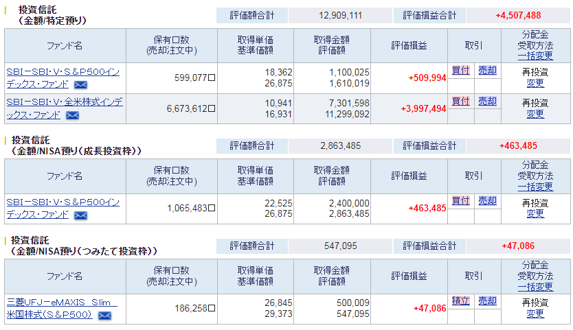The width and height of the screenshot is (573, 330).
Task: Click 売却 for 全米株式 index fund
Action: click(x=488, y=101)
